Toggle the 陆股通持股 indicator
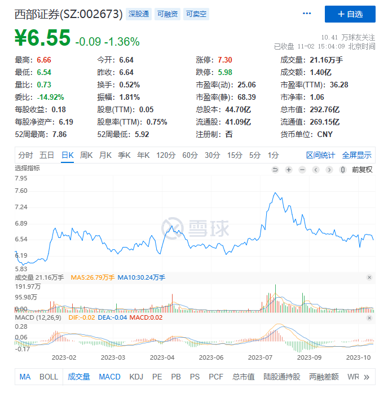Viewport: 388px width, 393px height. pyautogui.click(x=282, y=377)
